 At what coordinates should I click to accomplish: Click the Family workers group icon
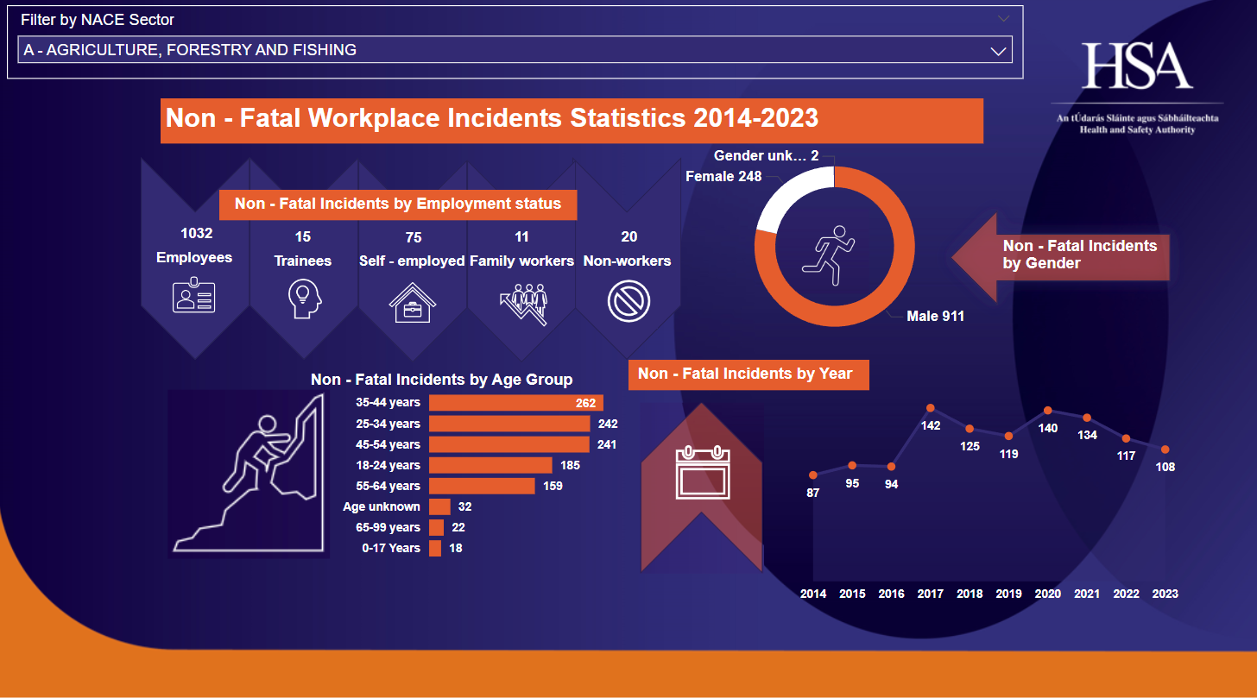pyautogui.click(x=523, y=303)
